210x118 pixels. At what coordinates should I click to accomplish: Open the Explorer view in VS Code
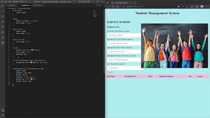coord(3,6)
